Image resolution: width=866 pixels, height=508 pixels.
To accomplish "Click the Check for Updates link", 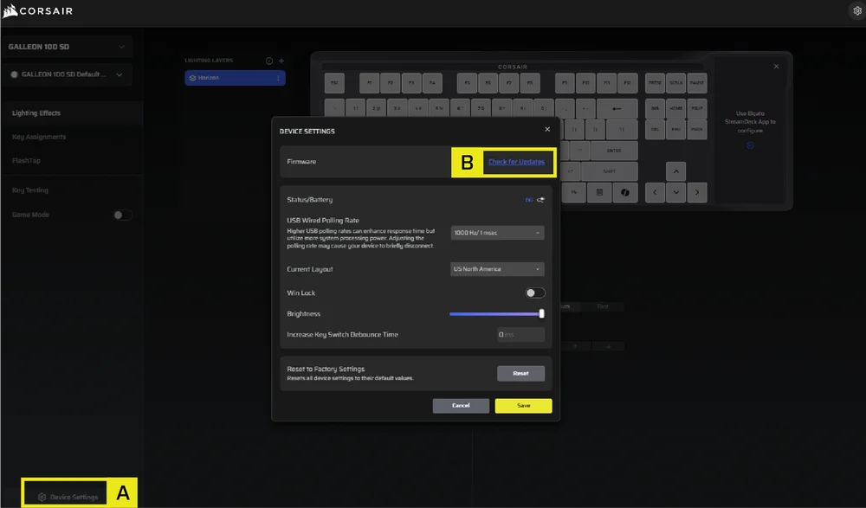I will (x=518, y=161).
